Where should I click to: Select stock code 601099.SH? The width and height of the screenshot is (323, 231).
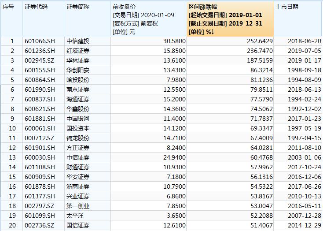(x=40, y=216)
